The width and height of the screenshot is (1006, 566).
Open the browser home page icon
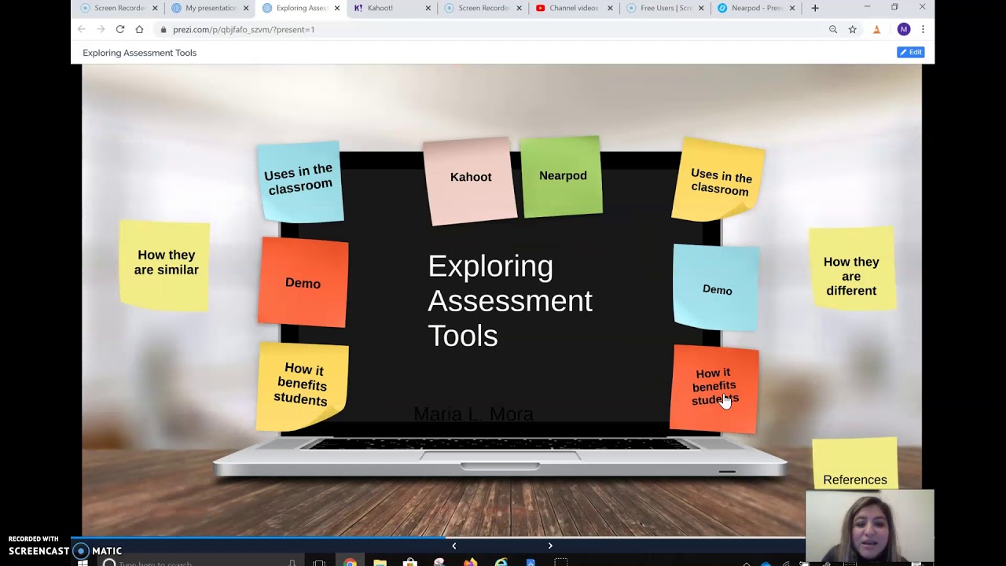click(139, 29)
